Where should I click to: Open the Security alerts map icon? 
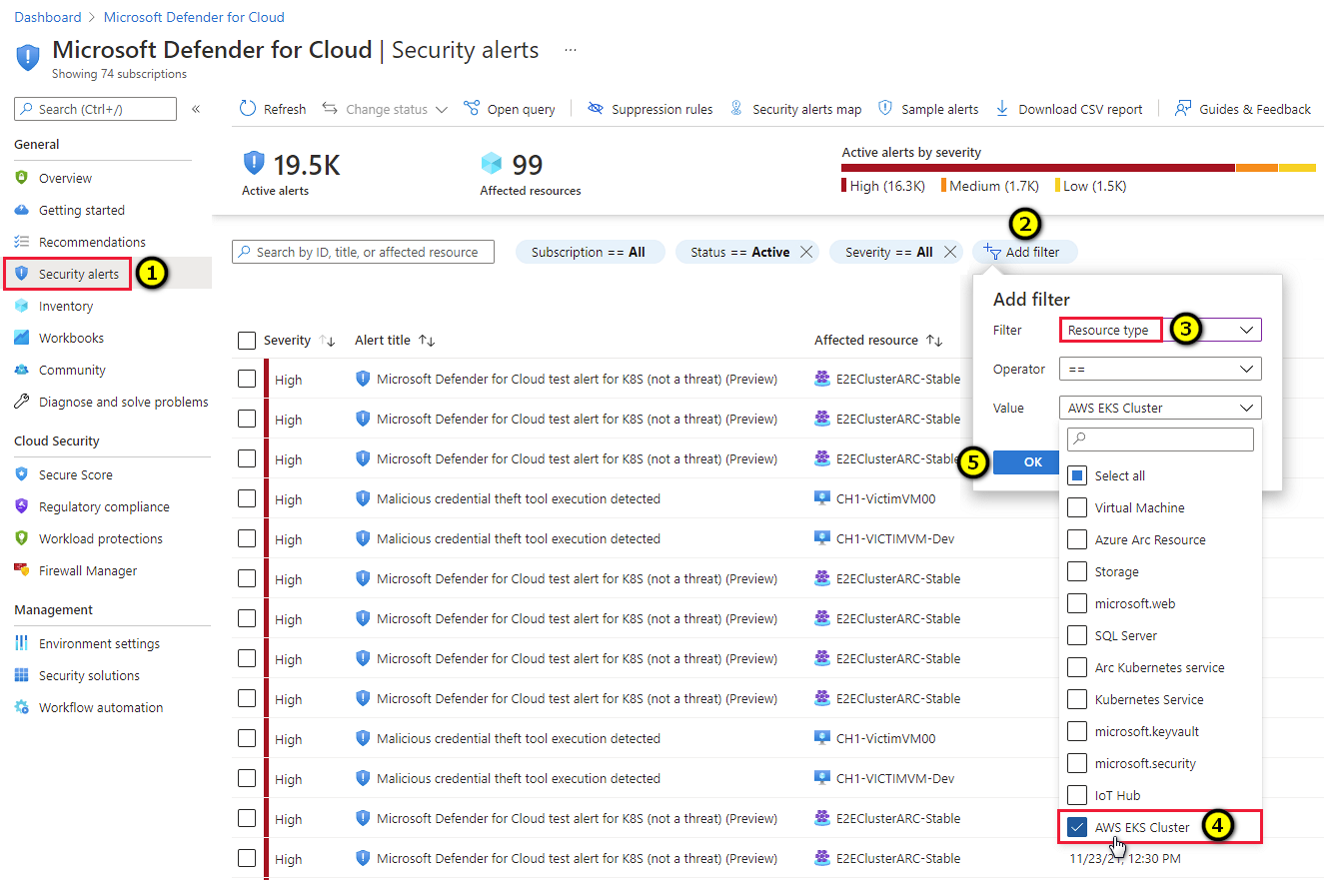click(x=736, y=109)
